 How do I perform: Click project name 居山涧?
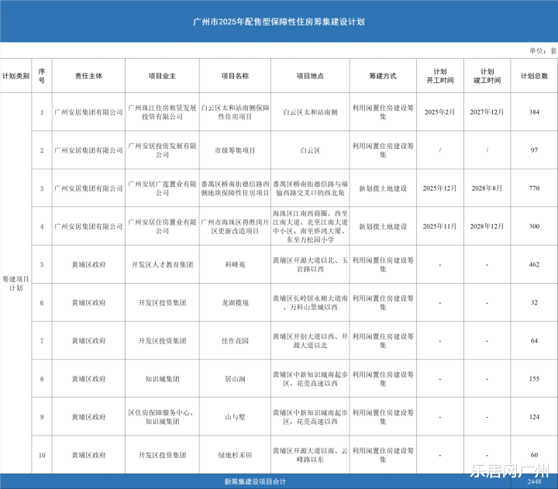[x=235, y=379]
